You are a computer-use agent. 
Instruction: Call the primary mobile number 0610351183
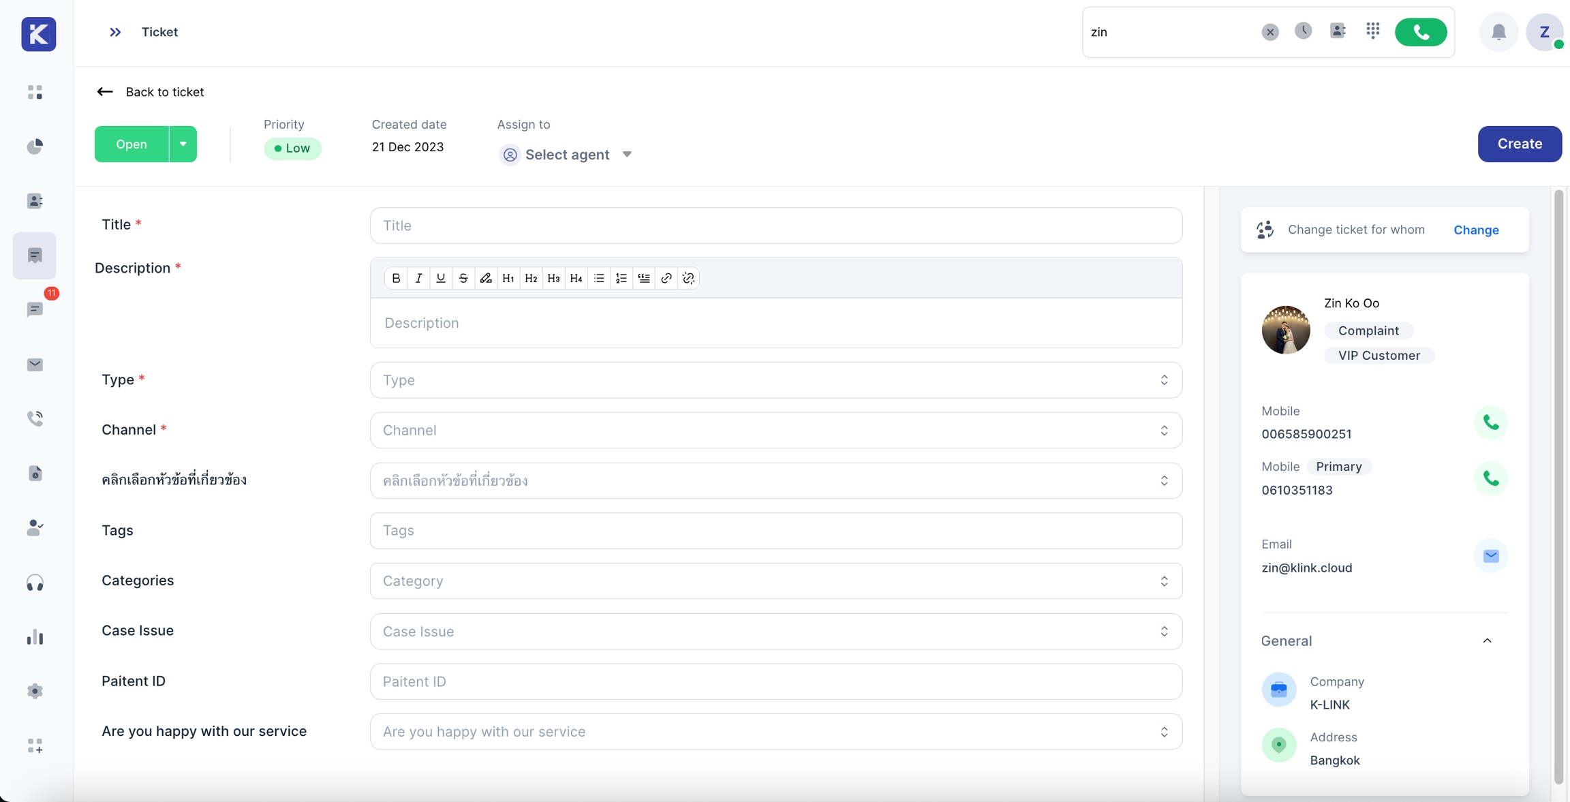(1491, 478)
